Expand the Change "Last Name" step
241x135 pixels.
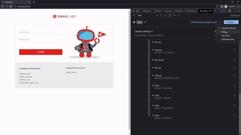click(153, 50)
